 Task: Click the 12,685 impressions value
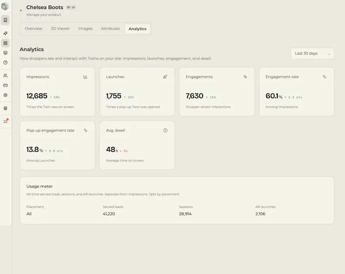point(37,96)
